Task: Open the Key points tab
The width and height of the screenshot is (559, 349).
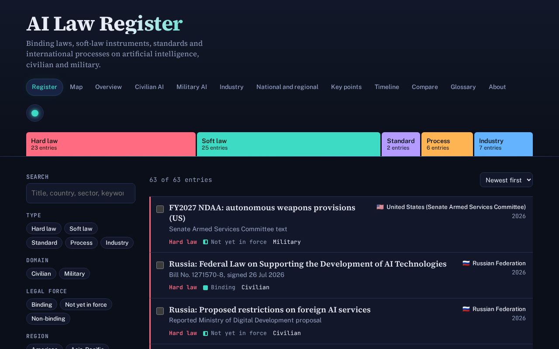Action: click(x=346, y=87)
